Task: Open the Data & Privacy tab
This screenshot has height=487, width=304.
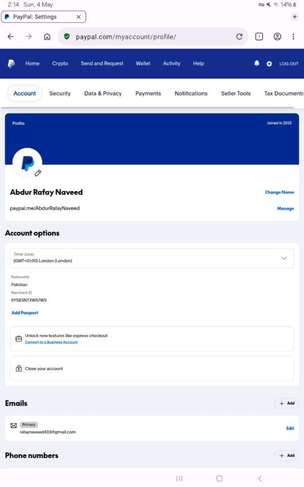Action: pos(103,93)
